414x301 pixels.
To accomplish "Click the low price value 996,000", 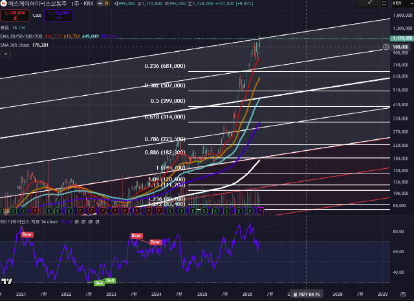I will (x=177, y=3).
